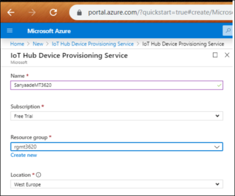Click the Name field containing SanyaadeMT3620
235x196 pixels.
[117, 85]
